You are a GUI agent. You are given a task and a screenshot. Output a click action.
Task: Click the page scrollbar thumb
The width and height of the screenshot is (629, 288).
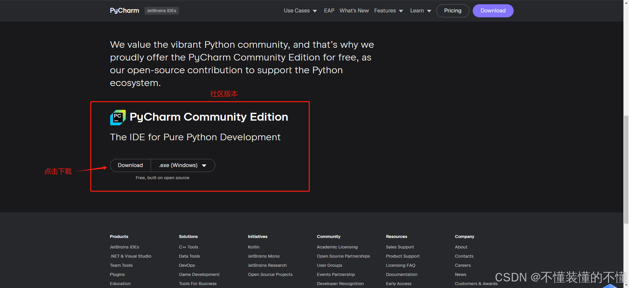tap(626, 169)
